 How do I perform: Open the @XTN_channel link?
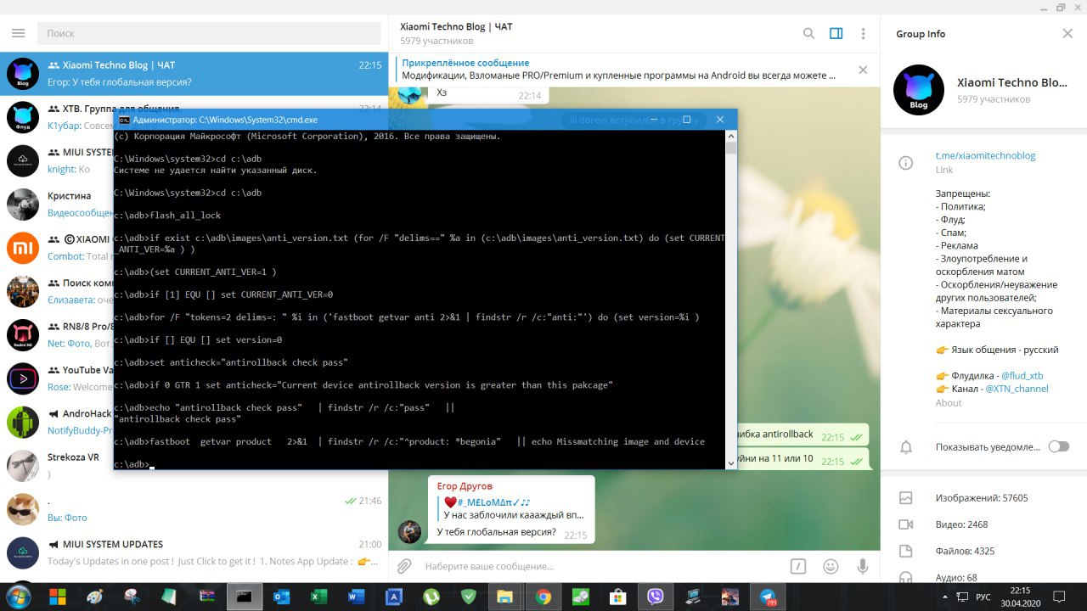(1017, 389)
